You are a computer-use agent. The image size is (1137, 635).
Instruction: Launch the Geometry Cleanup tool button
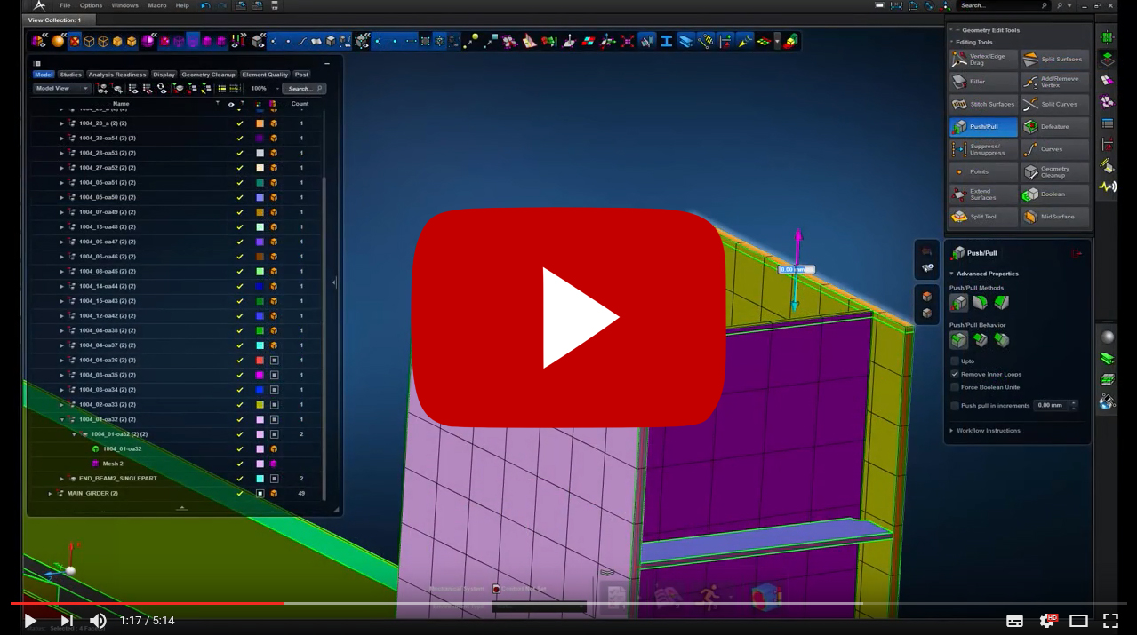(1054, 171)
